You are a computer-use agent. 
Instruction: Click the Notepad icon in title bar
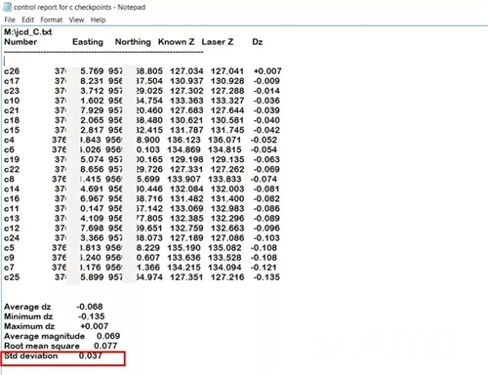point(7,7)
